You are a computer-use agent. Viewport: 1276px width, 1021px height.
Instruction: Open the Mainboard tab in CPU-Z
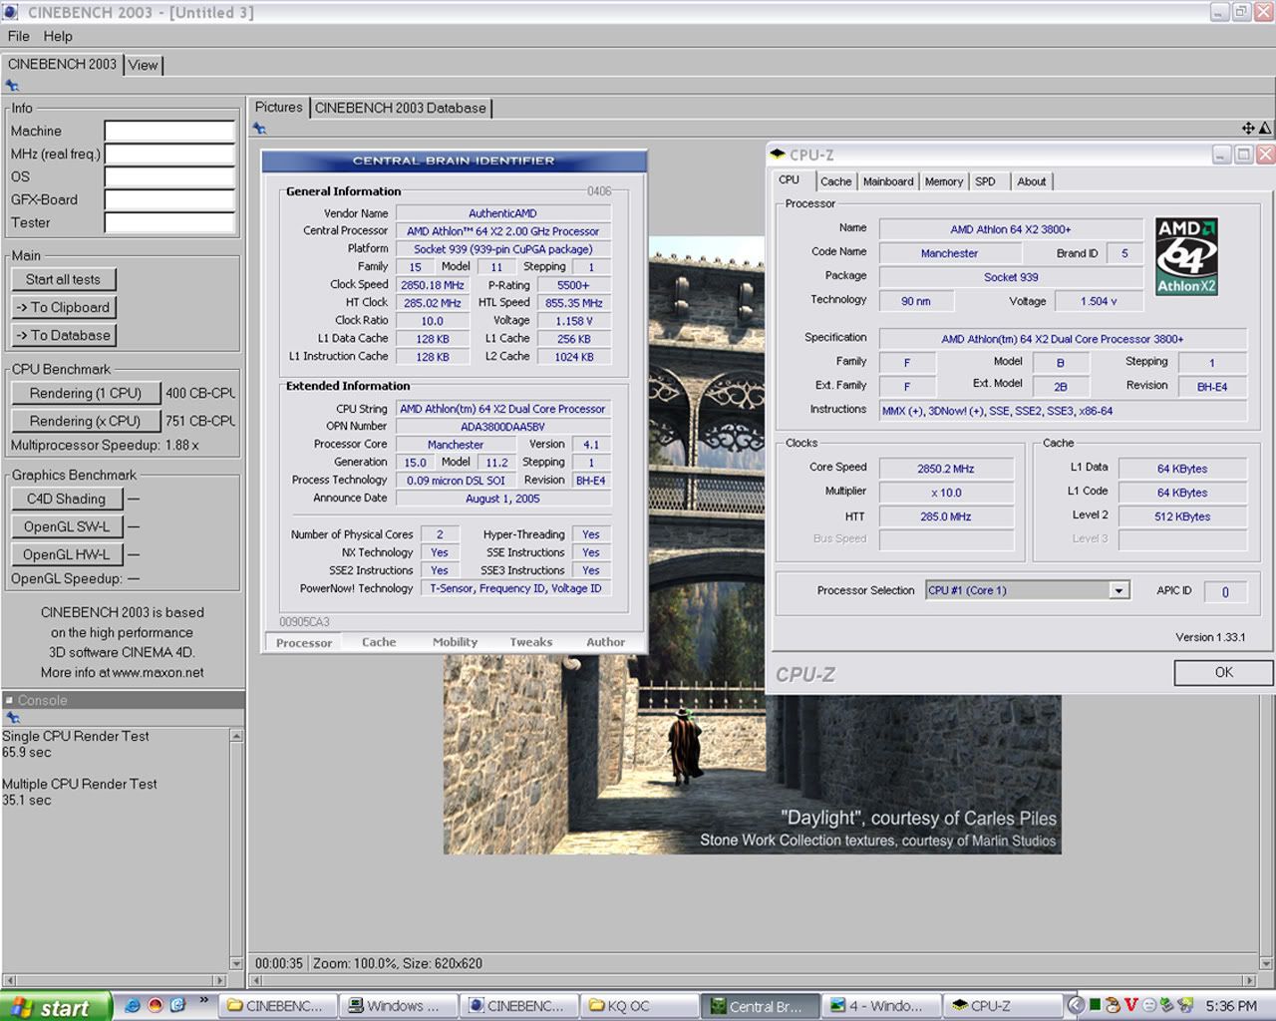[x=888, y=181]
